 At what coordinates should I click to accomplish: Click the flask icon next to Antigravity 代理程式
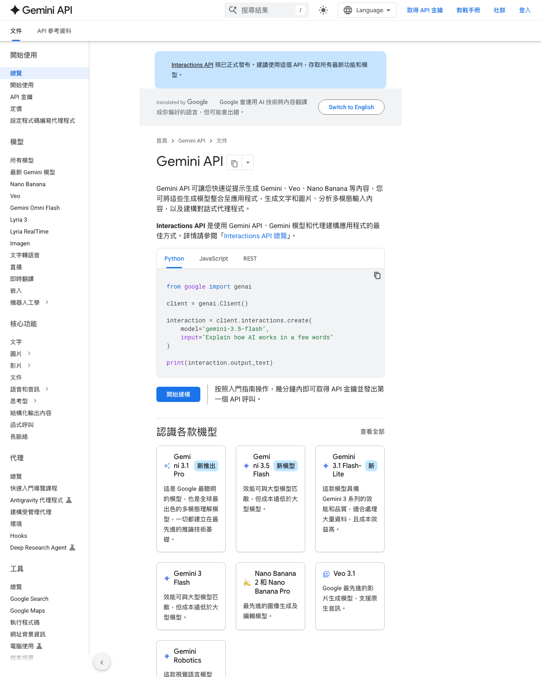tap(69, 500)
